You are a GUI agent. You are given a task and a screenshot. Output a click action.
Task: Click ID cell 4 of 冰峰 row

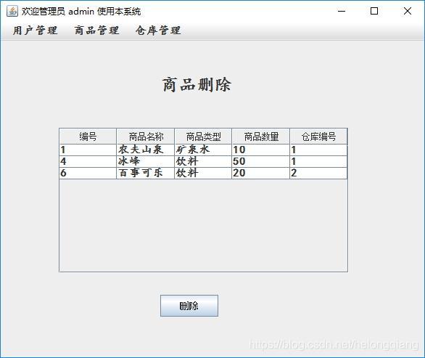(88, 161)
